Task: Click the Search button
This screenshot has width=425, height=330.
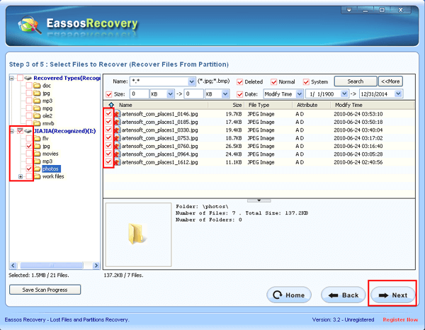Action: point(356,81)
